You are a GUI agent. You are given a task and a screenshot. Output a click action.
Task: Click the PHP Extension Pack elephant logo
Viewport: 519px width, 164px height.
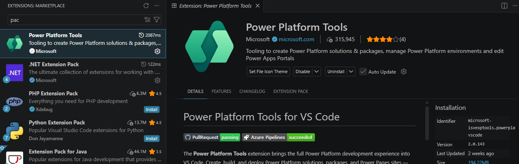pos(15,101)
